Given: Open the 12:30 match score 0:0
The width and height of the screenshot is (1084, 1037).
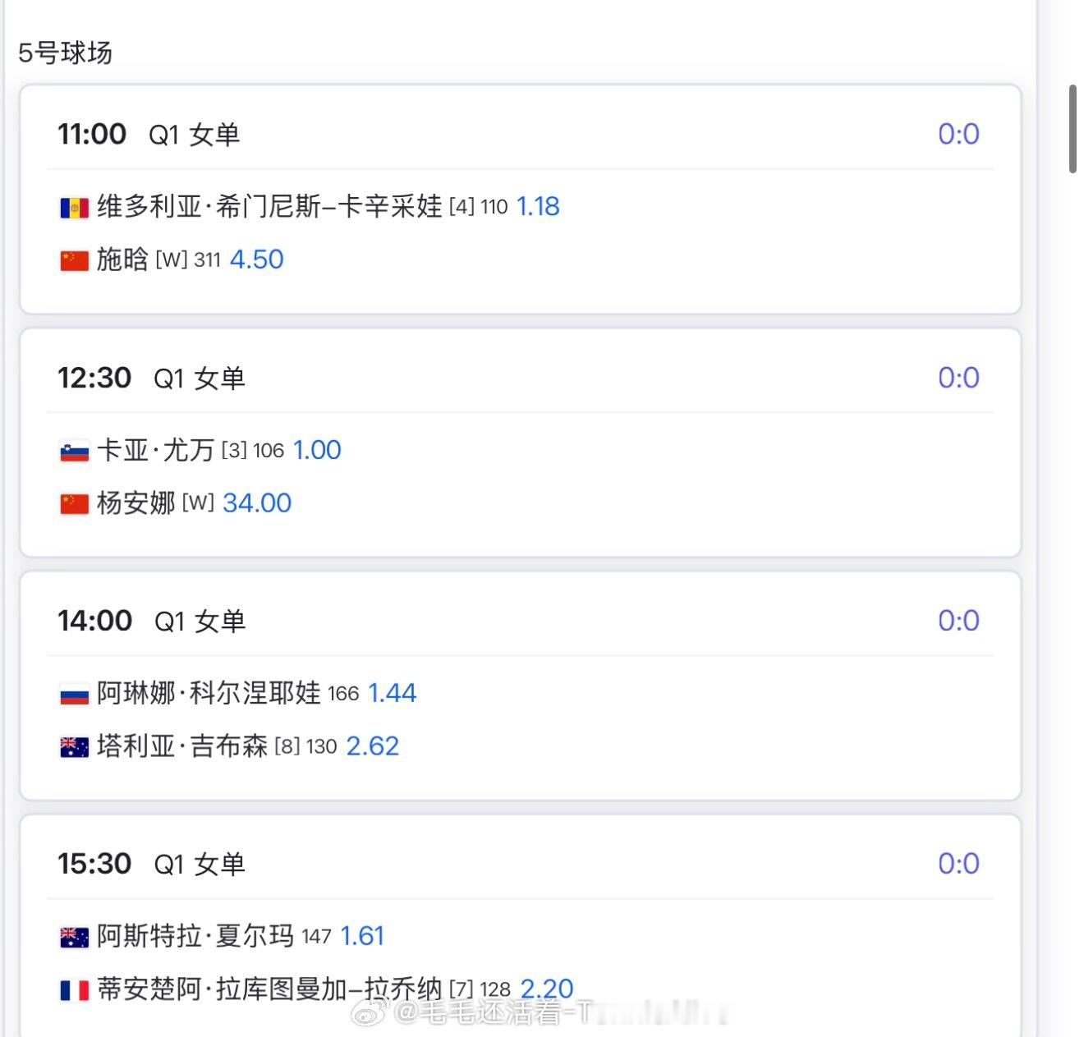Looking at the screenshot, I should pyautogui.click(x=958, y=378).
